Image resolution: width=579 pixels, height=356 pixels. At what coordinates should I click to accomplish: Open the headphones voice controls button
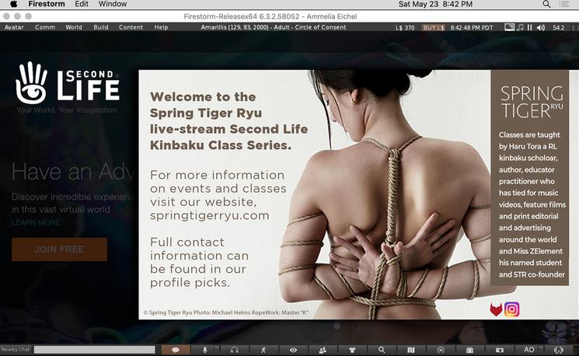[235, 350]
